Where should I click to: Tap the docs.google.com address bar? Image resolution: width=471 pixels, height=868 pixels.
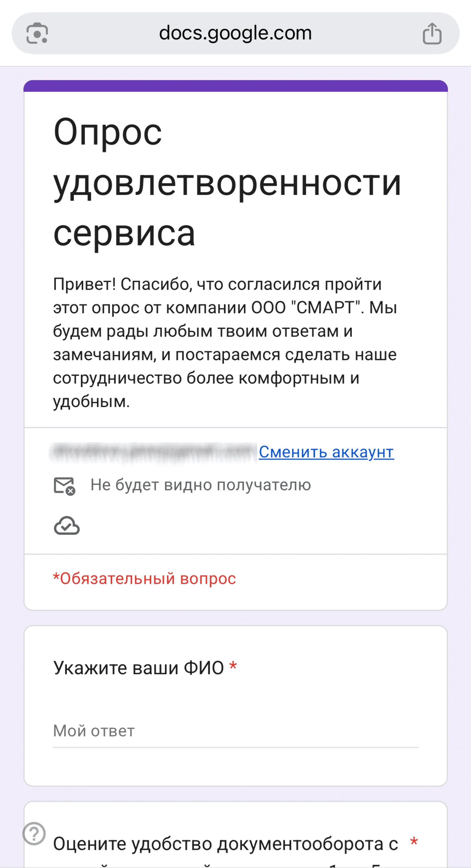coord(235,33)
